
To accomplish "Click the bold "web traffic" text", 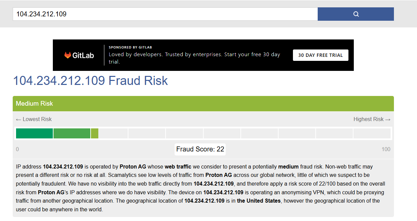I will click(178, 167).
